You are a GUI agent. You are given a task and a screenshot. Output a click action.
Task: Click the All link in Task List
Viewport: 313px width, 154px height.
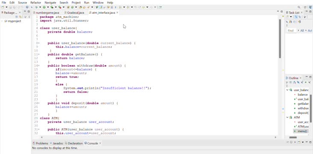(x=302, y=30)
